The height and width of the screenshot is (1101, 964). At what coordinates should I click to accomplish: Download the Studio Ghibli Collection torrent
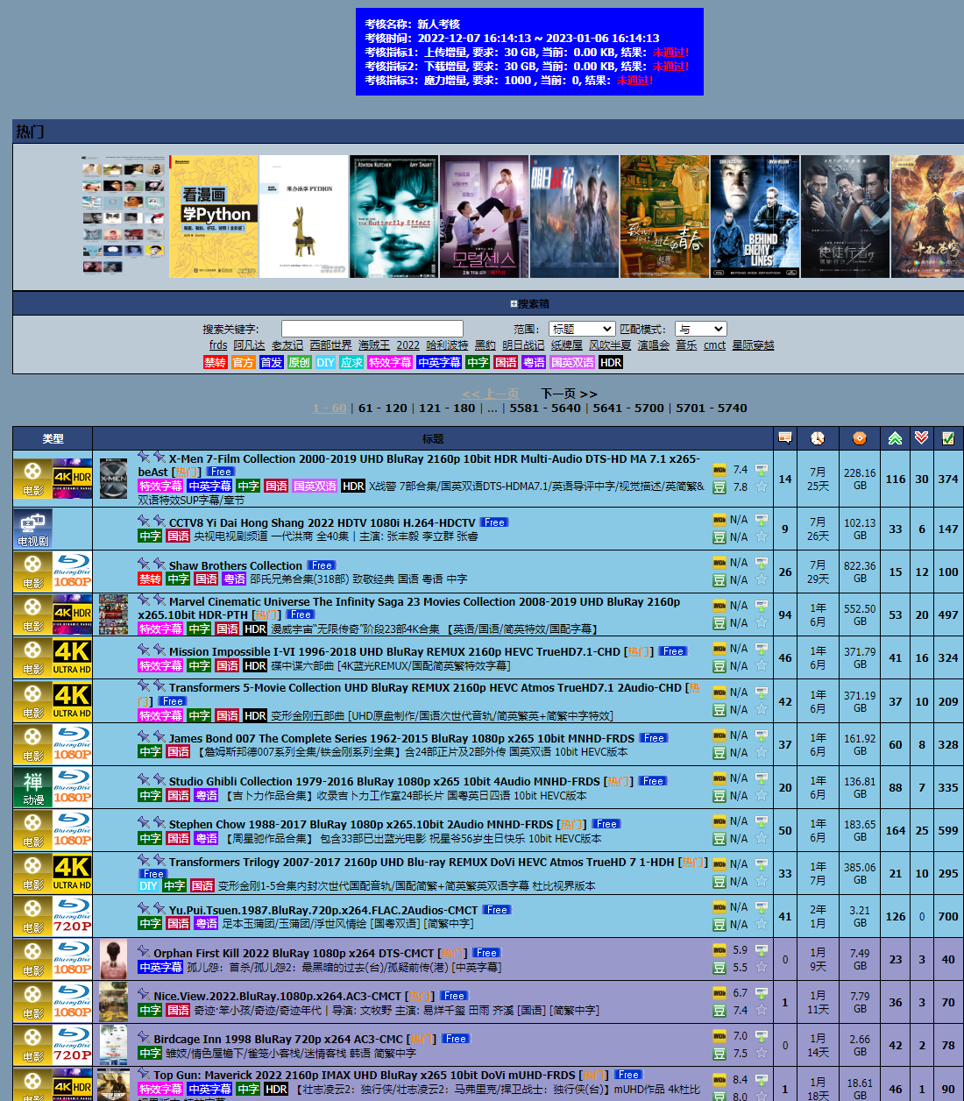(762, 778)
